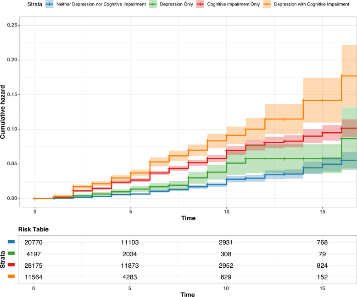This screenshot has height=297, width=357.
Task: Click risk table x-axis tick label 10
Action: (226, 288)
